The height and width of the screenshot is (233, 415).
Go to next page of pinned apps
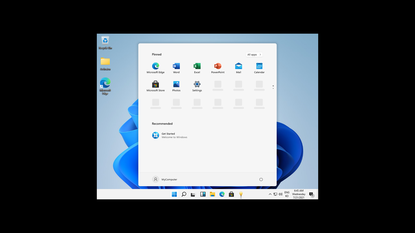tap(273, 88)
